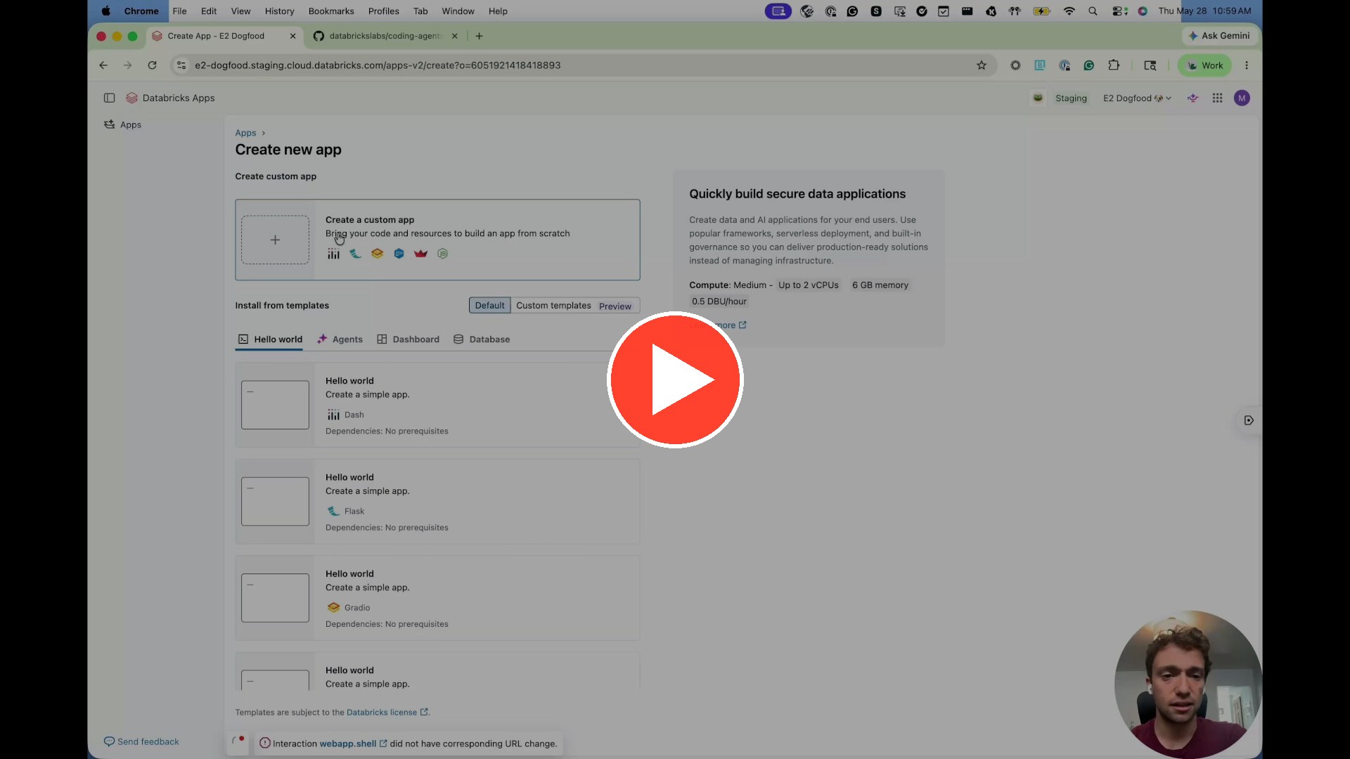Viewport: 1350px width, 759px height.
Task: Click the Staging environment label
Action: point(1071,98)
